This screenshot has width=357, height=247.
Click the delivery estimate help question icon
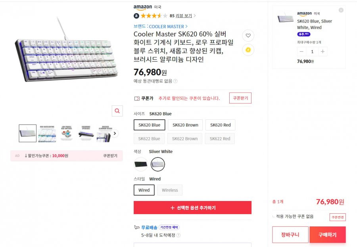click(178, 235)
